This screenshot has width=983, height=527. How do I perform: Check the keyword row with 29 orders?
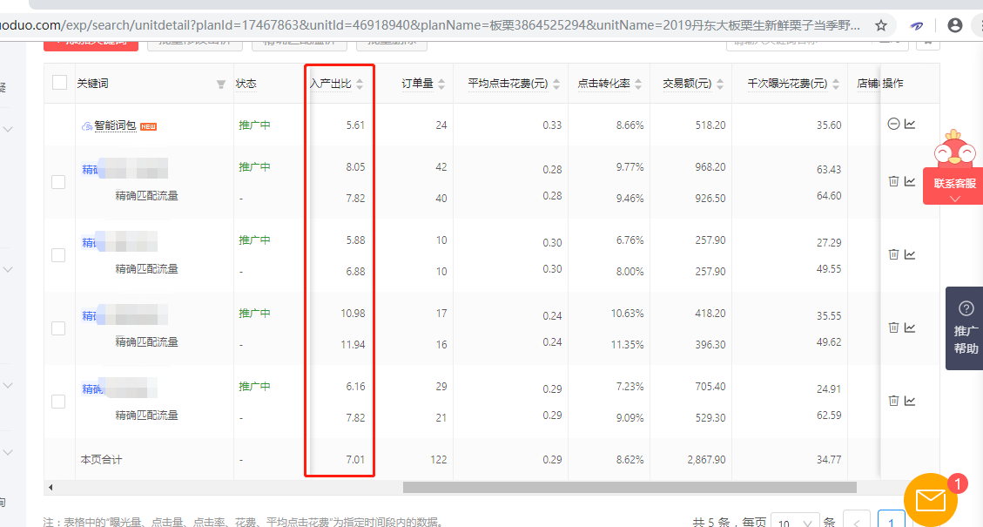58,402
